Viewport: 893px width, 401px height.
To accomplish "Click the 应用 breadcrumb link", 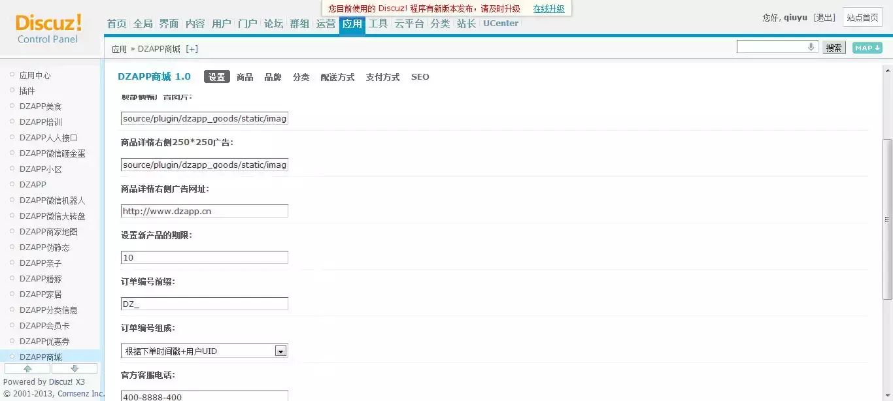I will click(119, 49).
